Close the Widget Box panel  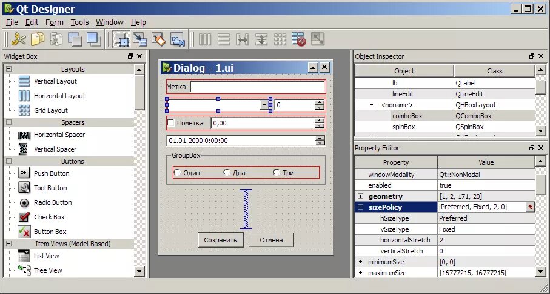[139, 56]
